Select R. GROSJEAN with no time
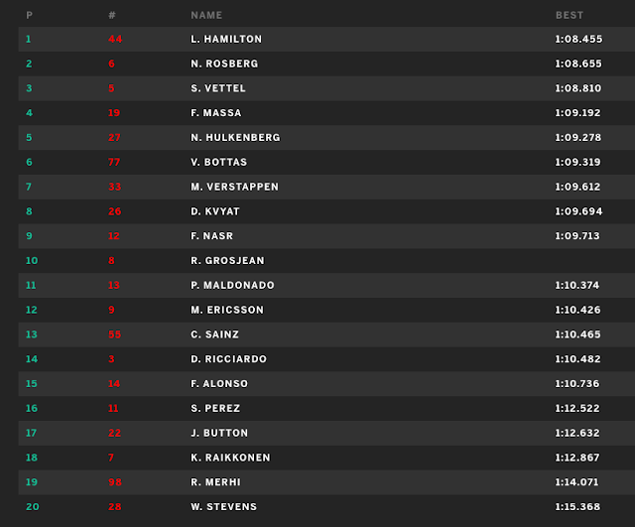Screen dimensions: 635x527 (x=227, y=261)
